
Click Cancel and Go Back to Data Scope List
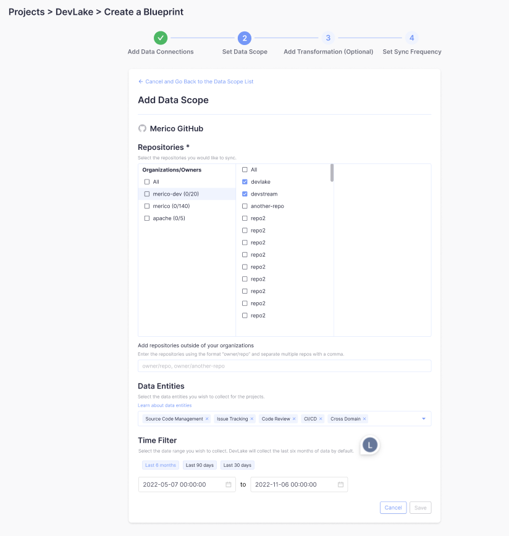click(195, 81)
